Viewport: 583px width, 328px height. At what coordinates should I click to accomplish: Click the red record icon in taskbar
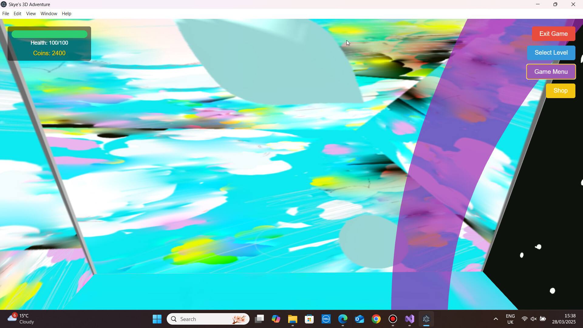393,319
